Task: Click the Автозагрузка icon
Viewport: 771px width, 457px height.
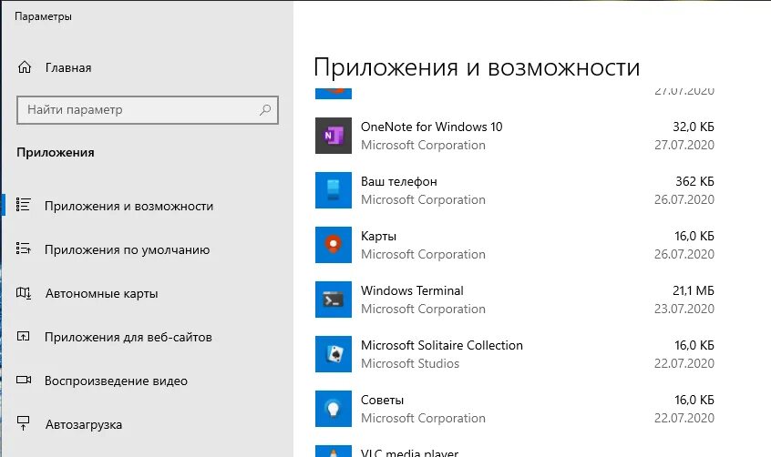Action: [23, 423]
